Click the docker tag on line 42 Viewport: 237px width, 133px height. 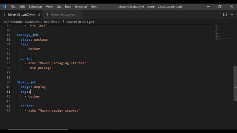(x=34, y=96)
